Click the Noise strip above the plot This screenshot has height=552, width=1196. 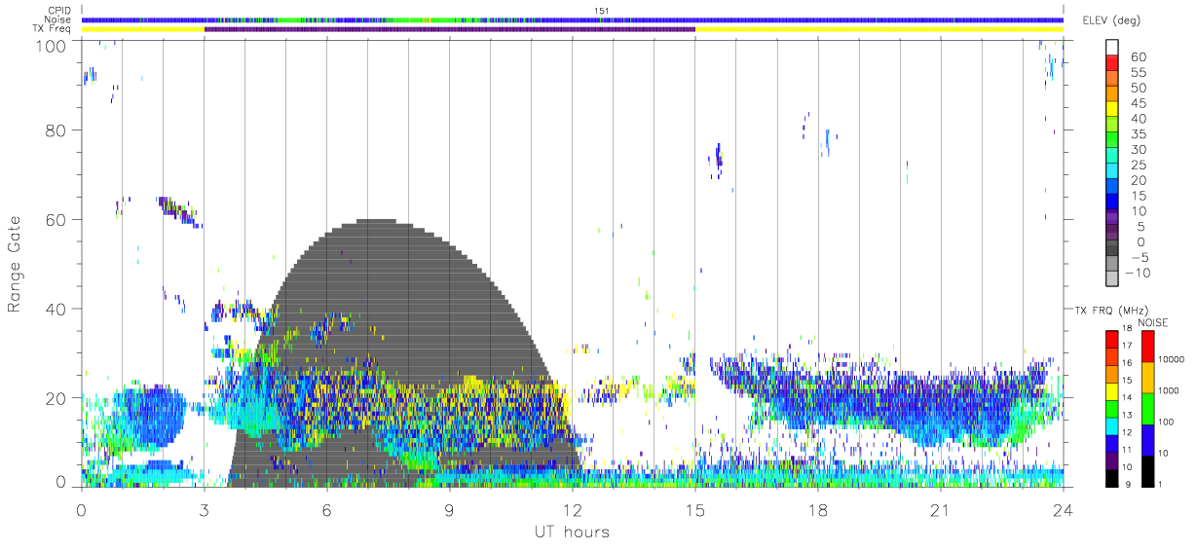pyautogui.click(x=573, y=19)
